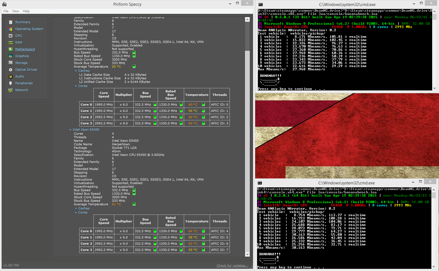Click the Network icon in sidebar

[11, 90]
